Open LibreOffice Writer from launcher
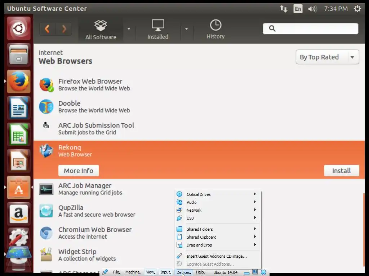The height and width of the screenshot is (276, 369). (x=19, y=108)
